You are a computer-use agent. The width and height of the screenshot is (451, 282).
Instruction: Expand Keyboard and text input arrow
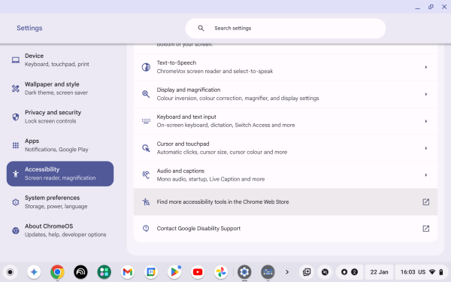(426, 121)
